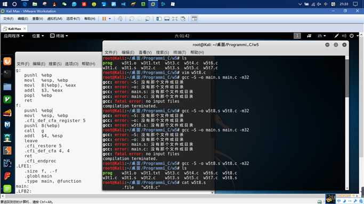Click the manage snapshots toolbar icon
The image size is (364, 204).
click(147, 19)
